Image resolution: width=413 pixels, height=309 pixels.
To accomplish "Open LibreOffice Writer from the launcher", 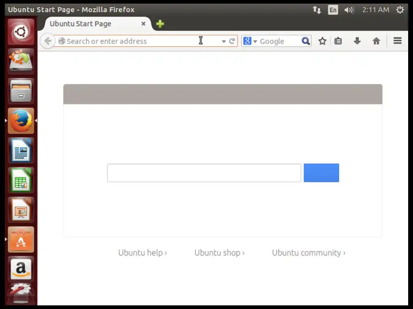I will pyautogui.click(x=21, y=150).
